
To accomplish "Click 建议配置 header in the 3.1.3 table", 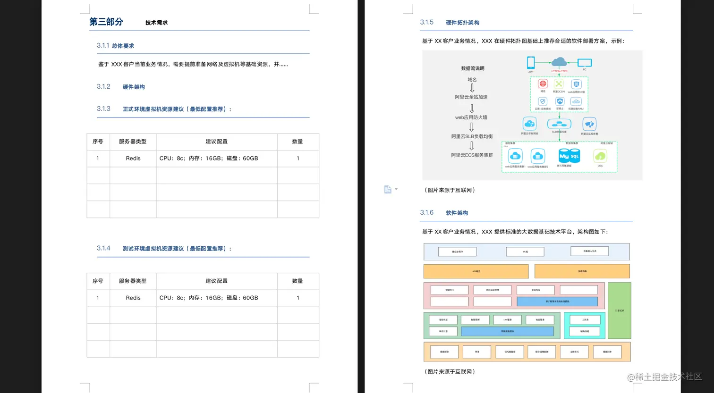I will click(x=217, y=142).
